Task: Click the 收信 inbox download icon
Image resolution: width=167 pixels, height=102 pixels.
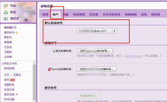Action: 6,12
